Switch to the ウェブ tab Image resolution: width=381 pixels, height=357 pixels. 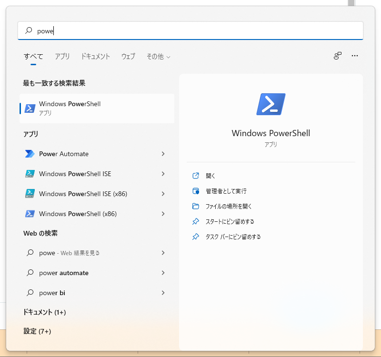[128, 57]
